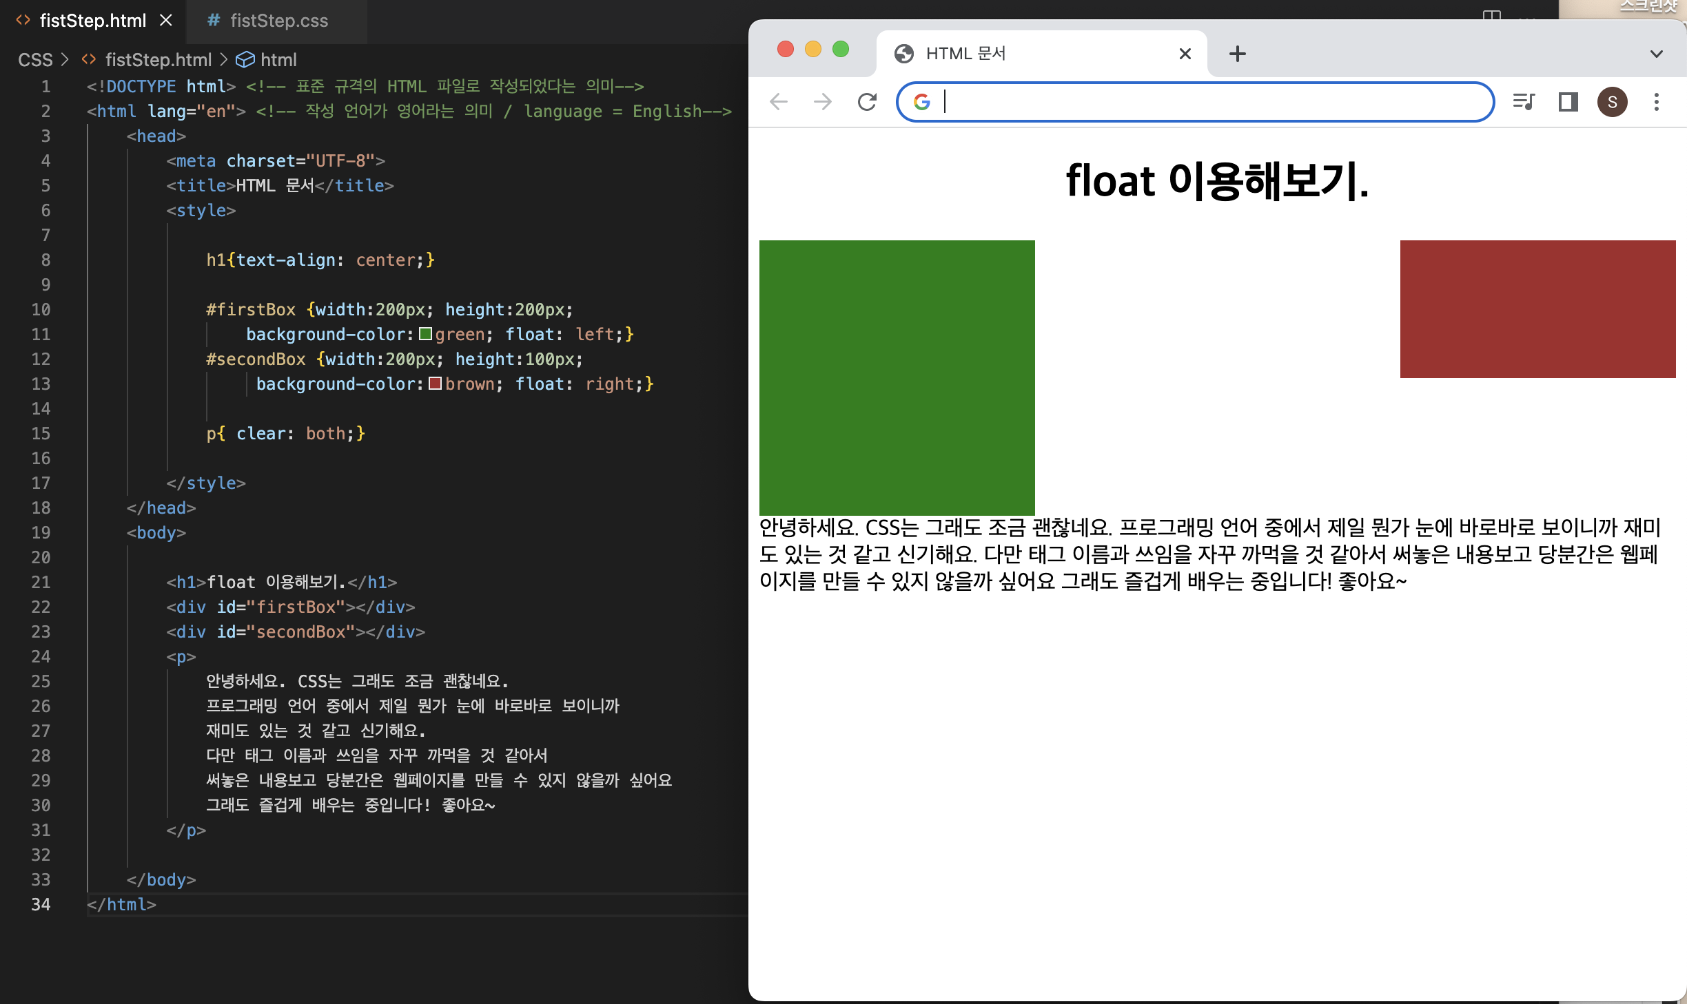Click the browser forward arrow
This screenshot has height=1004, width=1687.
click(823, 102)
